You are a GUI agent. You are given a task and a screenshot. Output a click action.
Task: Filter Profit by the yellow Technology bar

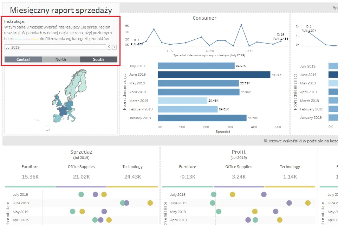point(290,187)
